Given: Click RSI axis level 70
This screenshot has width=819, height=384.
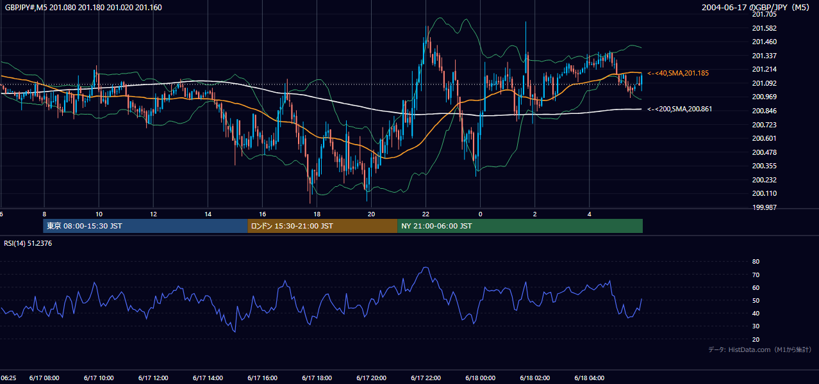Looking at the screenshot, I should point(756,275).
